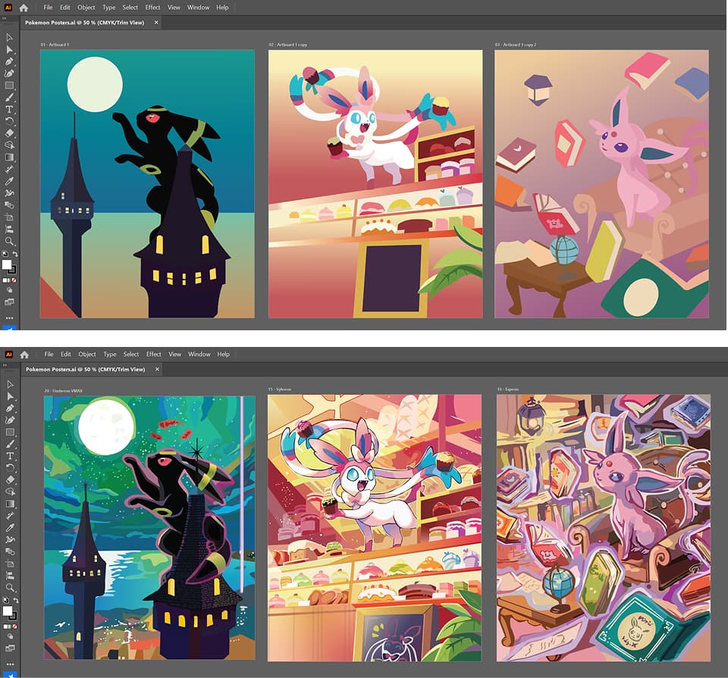This screenshot has height=678, width=728.
Task: Activate the Paintbrush tool in top window
Action: click(x=9, y=98)
